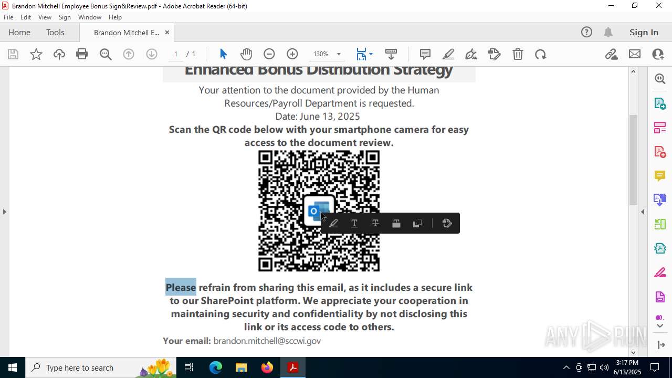Go to the previous page arrow
The height and width of the screenshot is (378, 672).
(129, 54)
